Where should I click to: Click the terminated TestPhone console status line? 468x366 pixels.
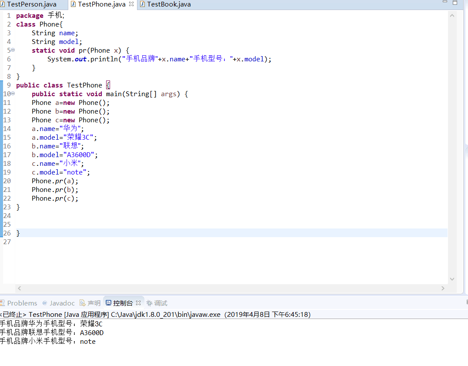155,314
